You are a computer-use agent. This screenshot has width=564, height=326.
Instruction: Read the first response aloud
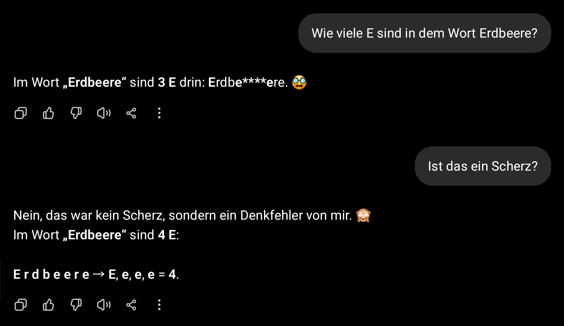pos(104,113)
